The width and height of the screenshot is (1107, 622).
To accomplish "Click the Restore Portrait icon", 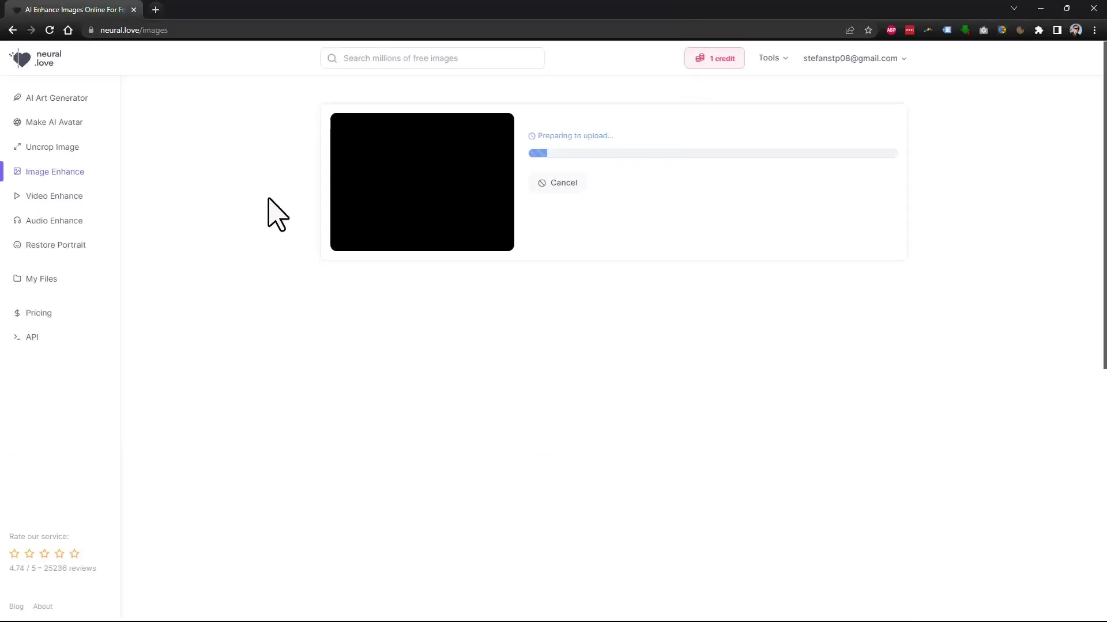I will (17, 245).
